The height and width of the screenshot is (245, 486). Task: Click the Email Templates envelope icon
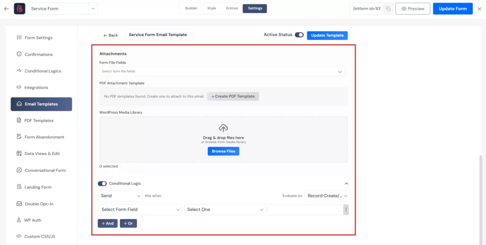pos(19,104)
